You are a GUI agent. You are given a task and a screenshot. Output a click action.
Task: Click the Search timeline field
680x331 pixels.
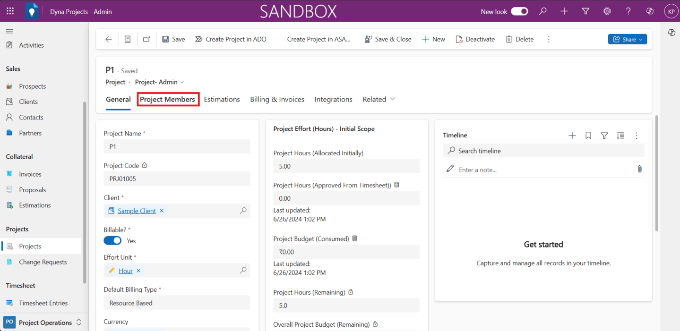pyautogui.click(x=543, y=151)
